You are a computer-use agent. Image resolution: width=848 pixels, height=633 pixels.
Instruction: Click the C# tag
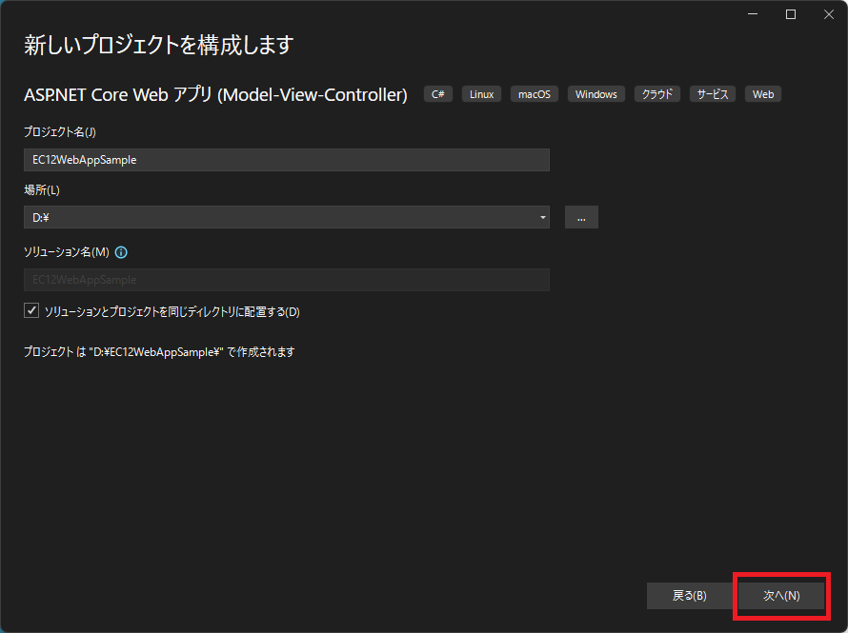coord(438,94)
